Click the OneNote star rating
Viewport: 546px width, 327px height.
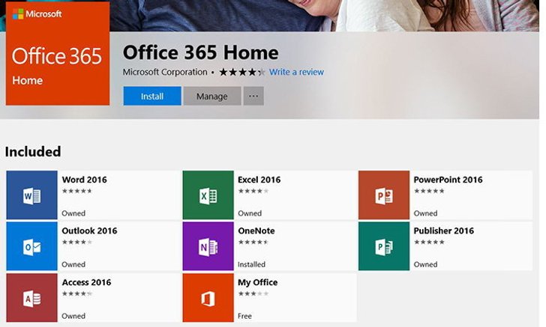tap(253, 242)
